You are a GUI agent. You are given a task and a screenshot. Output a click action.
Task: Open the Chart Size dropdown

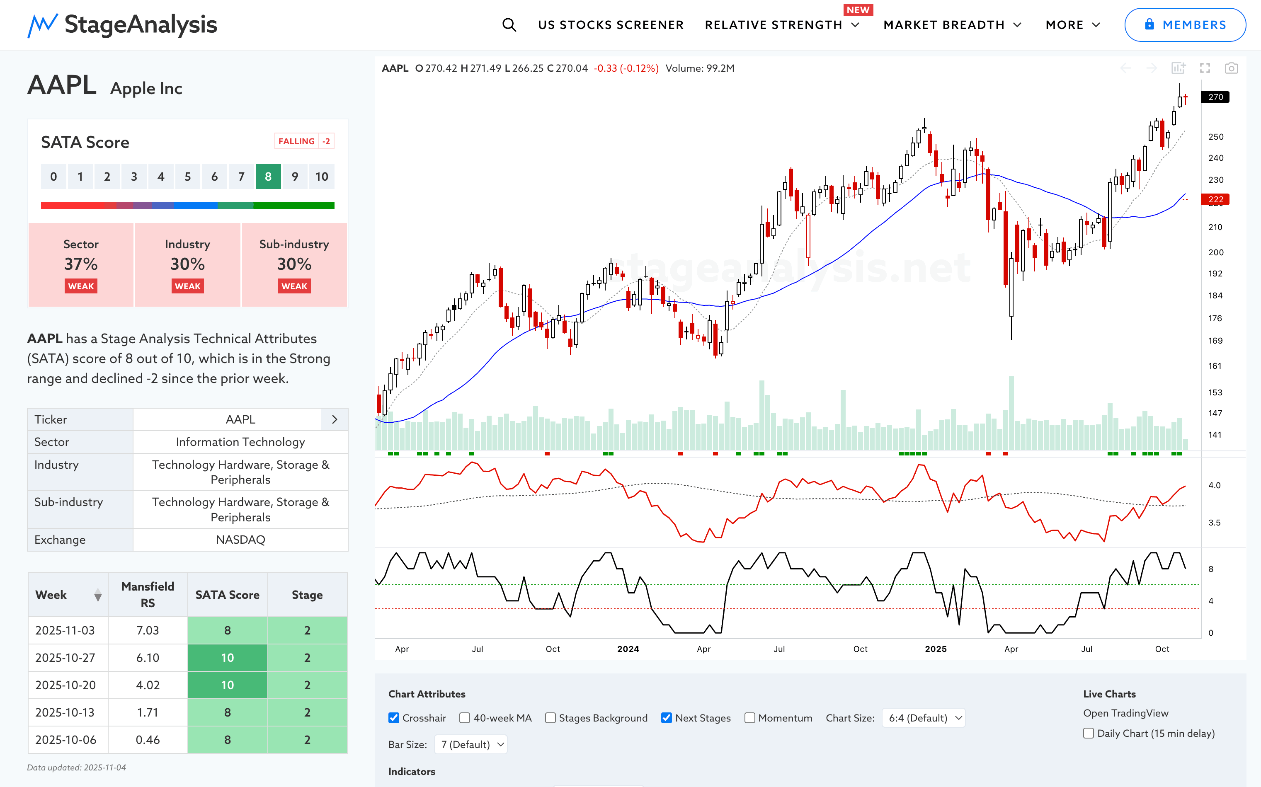click(924, 718)
